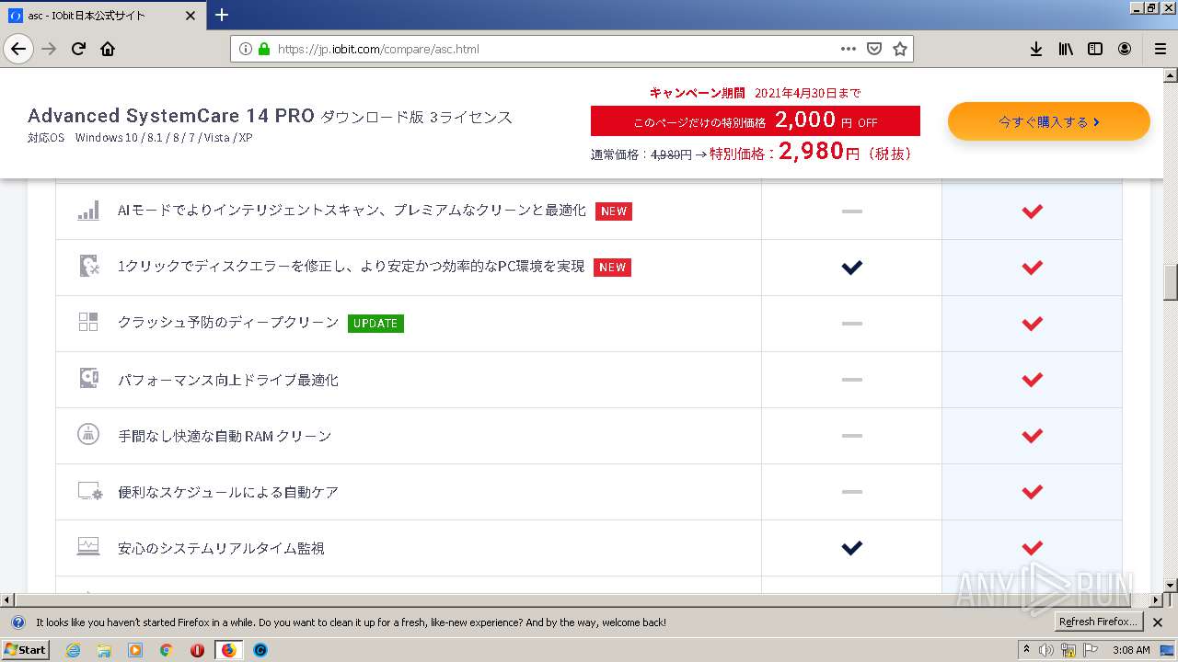1178x662 pixels.
Task: Click the volume icon in system tray
Action: [1046, 650]
